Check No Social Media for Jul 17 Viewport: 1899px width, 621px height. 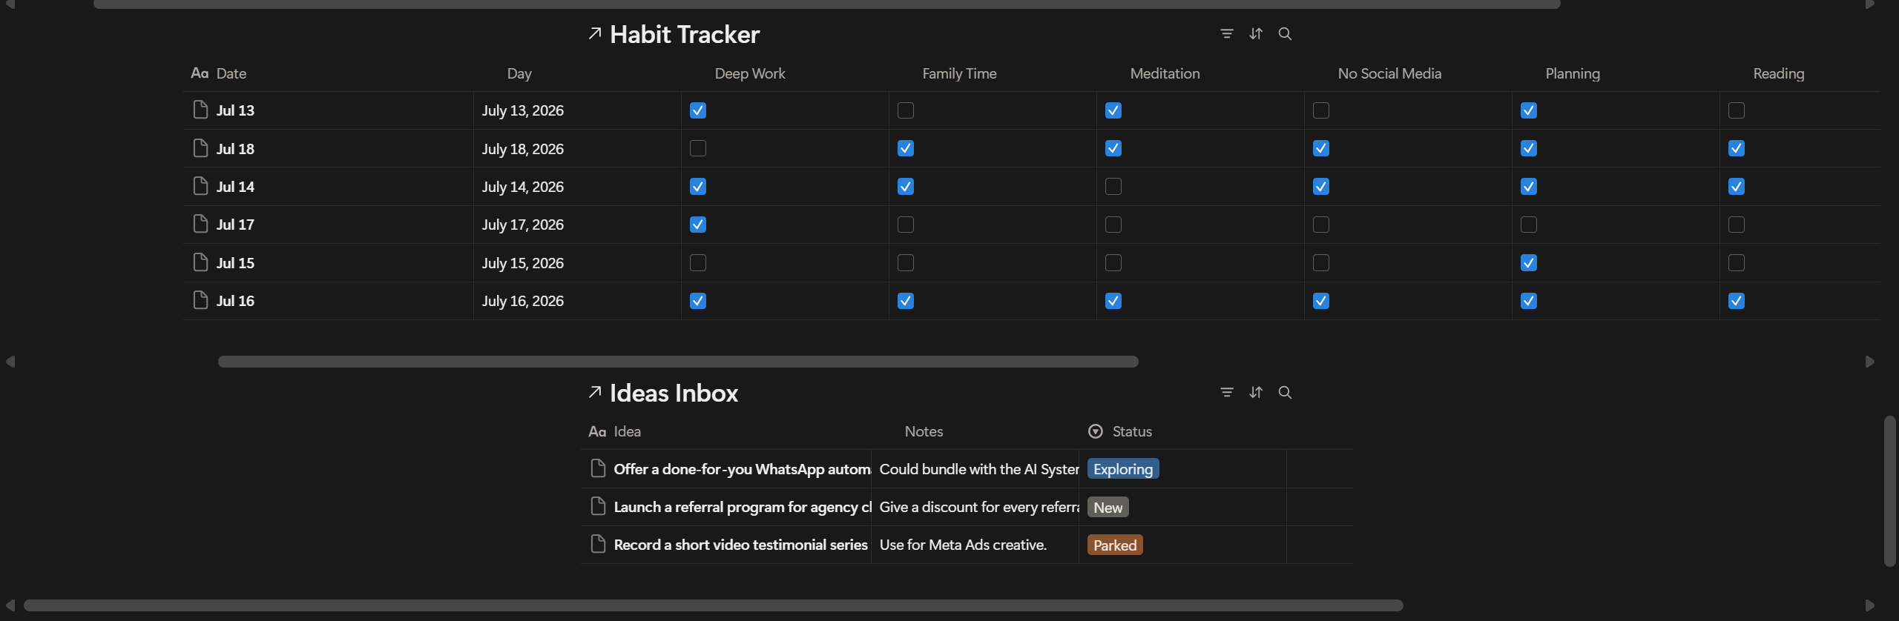(x=1320, y=225)
